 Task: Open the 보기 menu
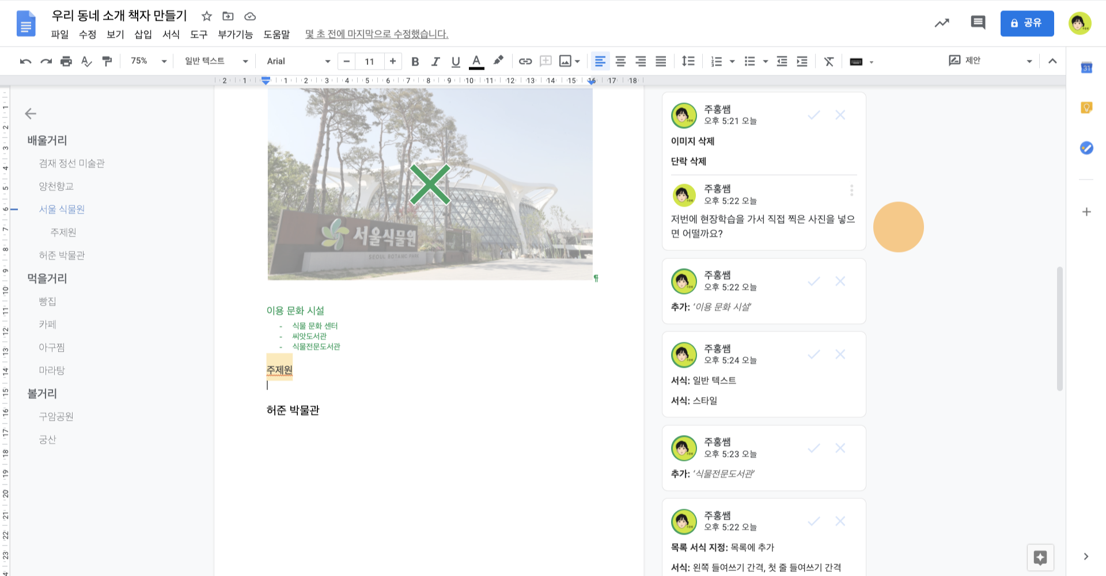tap(115, 35)
